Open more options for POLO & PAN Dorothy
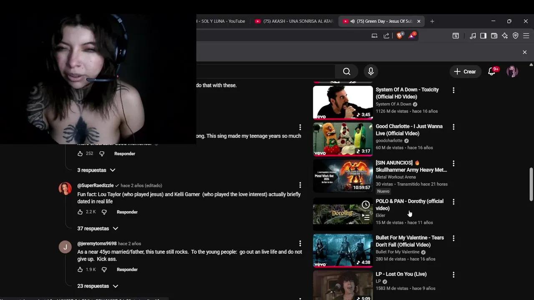This screenshot has height=300, width=534. tap(453, 202)
